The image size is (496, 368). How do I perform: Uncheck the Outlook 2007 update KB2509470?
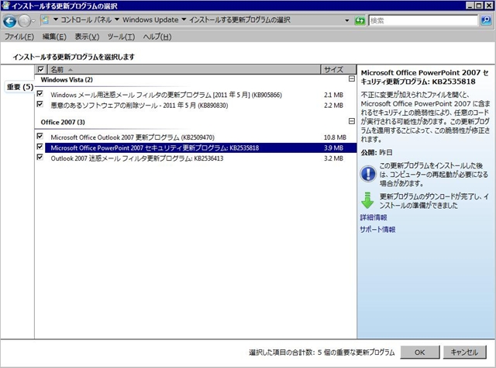[x=40, y=136]
